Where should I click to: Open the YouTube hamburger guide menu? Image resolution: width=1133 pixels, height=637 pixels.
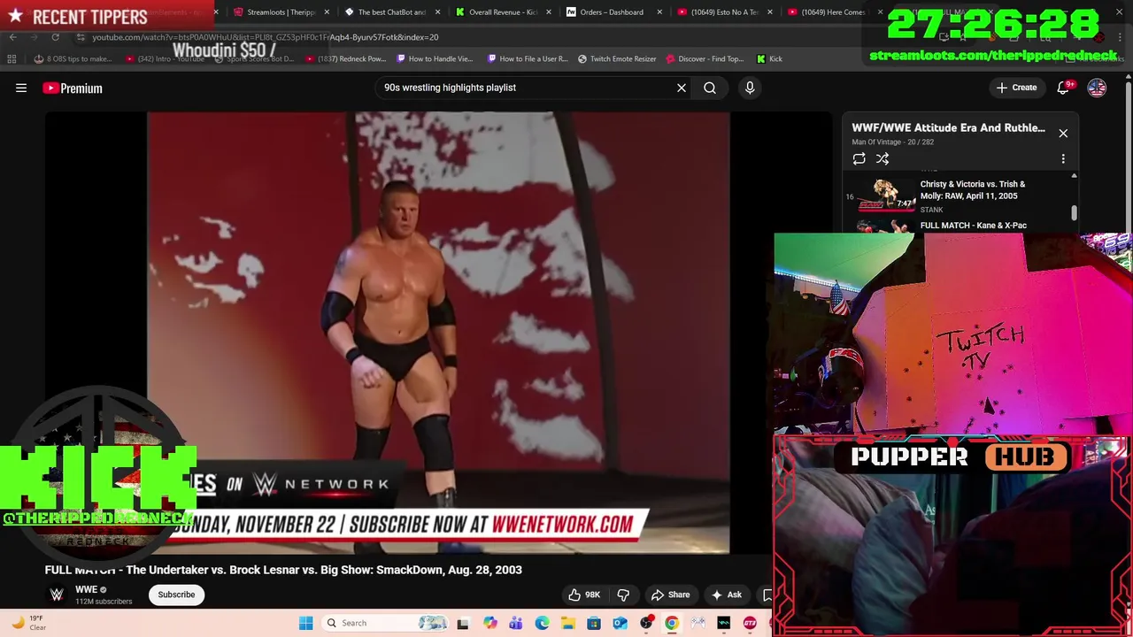(21, 88)
